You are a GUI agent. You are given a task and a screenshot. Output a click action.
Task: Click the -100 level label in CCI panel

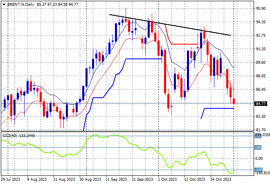258,170
